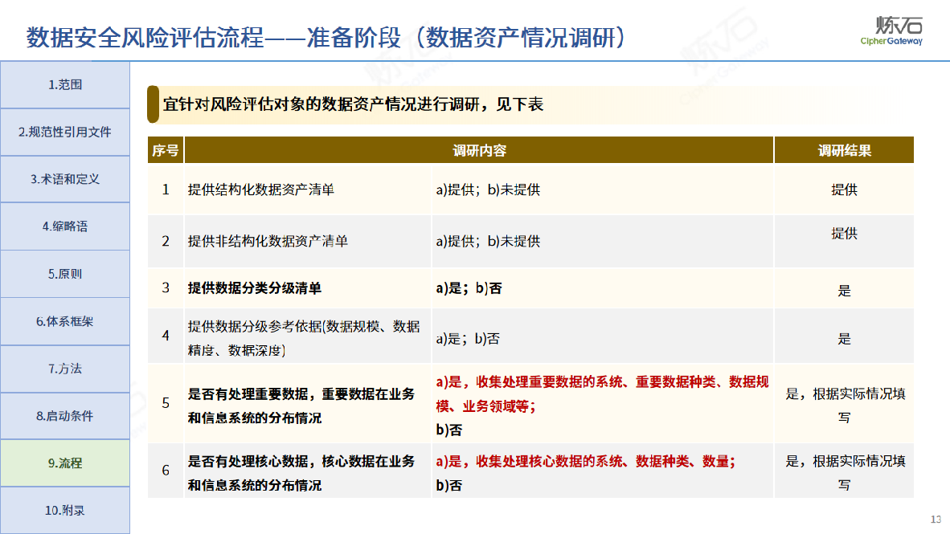Image resolution: width=950 pixels, height=534 pixels.
Task: Select the 7.方法 sidebar item
Action: [65, 369]
